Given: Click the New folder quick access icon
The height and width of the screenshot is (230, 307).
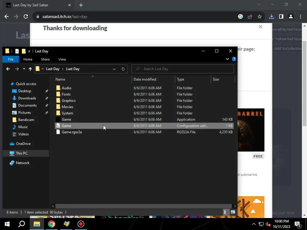Looking at the screenshot, I should coord(24,51).
